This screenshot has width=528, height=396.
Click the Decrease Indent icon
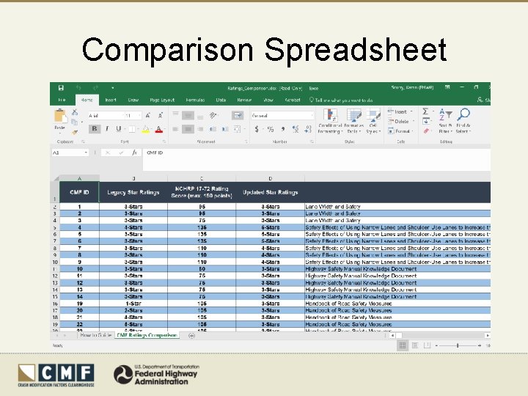(x=213, y=129)
